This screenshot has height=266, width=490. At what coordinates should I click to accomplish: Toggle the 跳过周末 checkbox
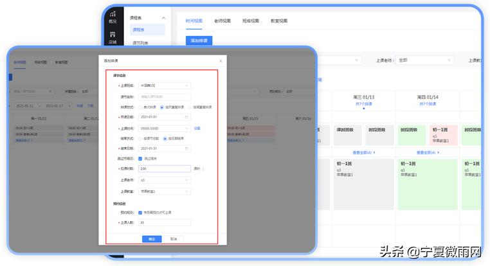click(140, 159)
